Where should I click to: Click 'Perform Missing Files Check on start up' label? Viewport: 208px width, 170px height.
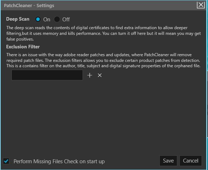click(59, 161)
